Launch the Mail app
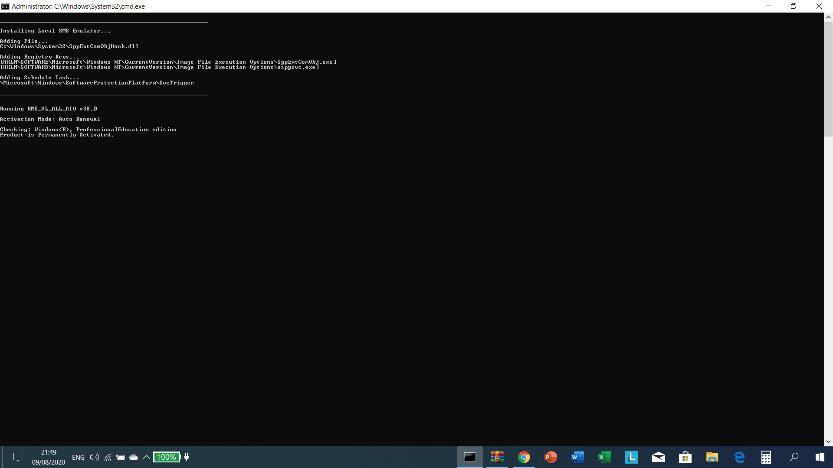This screenshot has height=468, width=833. (x=659, y=457)
